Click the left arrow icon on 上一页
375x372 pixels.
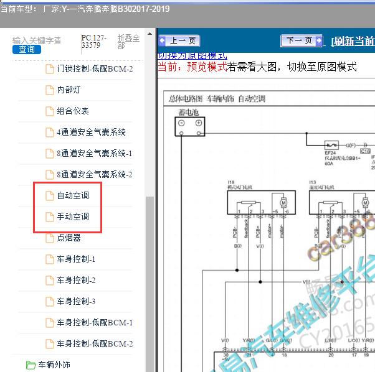tap(163, 40)
